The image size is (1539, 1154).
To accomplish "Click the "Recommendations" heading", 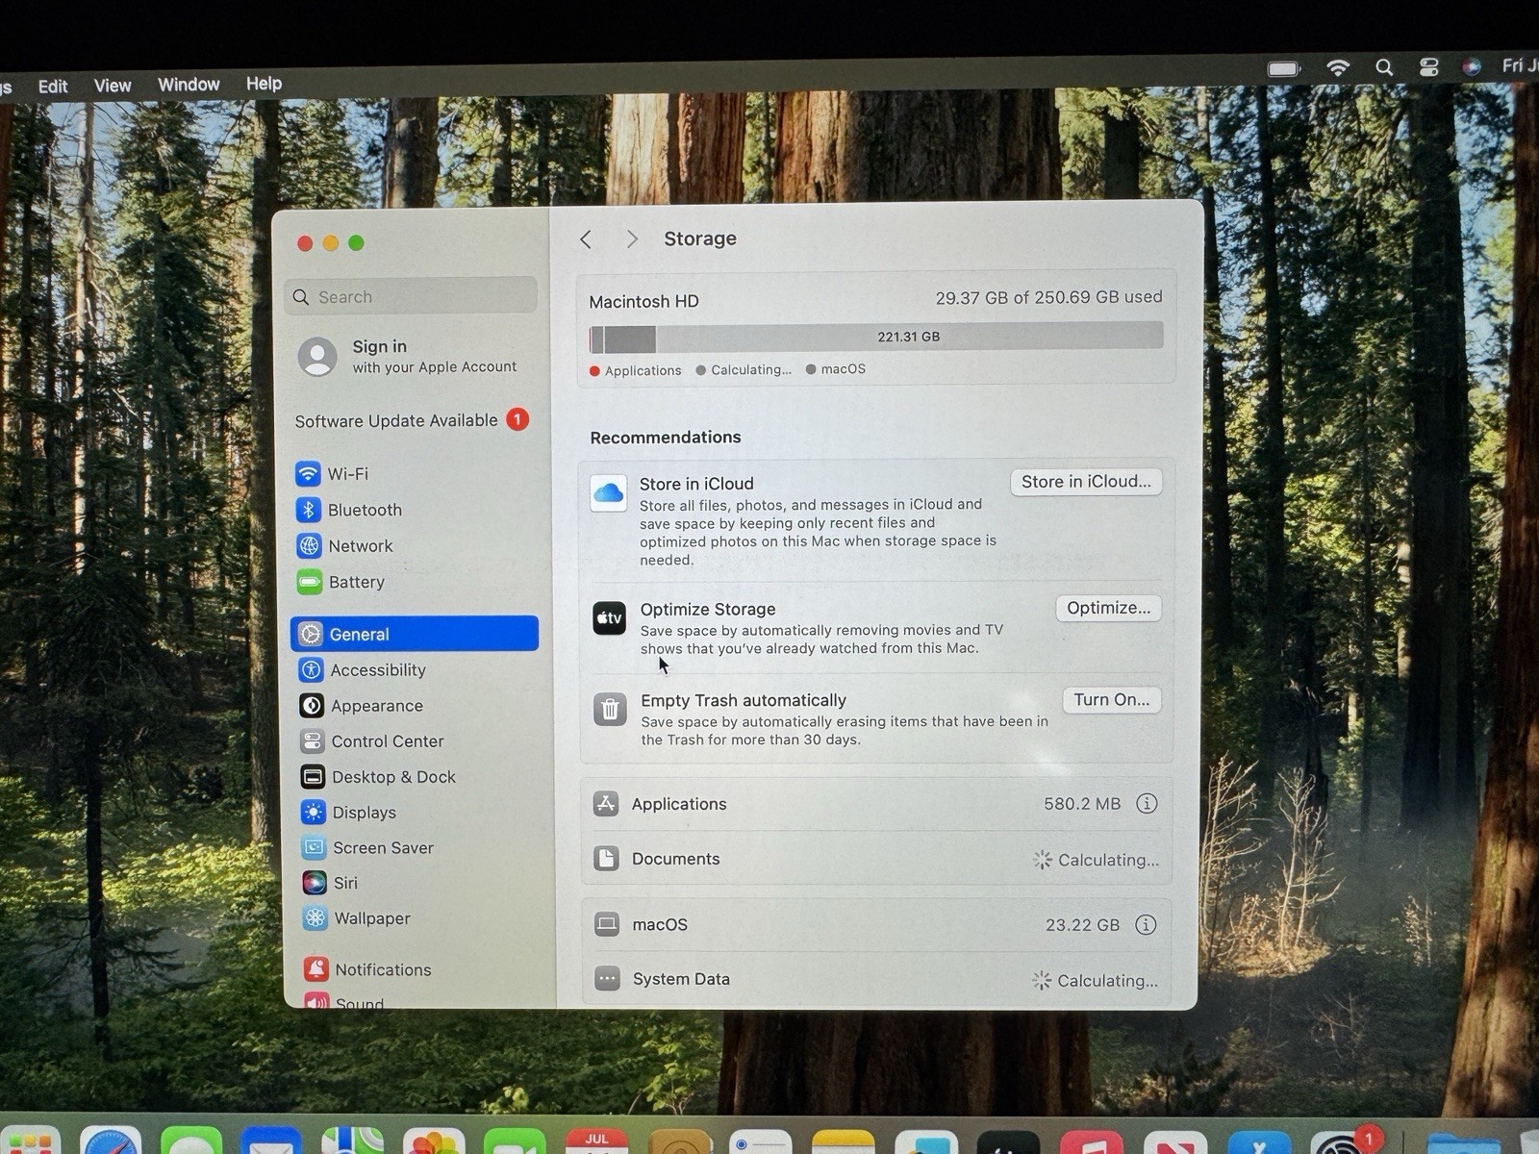I will pos(666,438).
